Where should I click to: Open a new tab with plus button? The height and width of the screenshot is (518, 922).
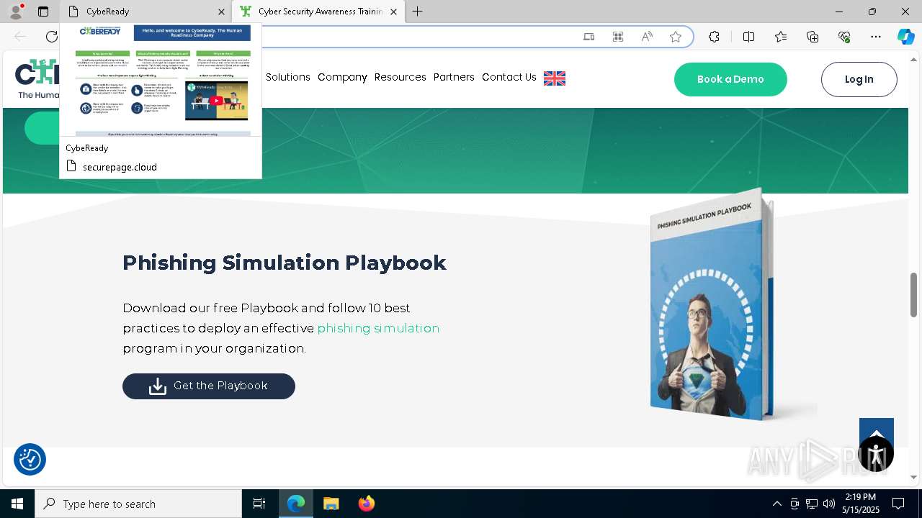(418, 12)
